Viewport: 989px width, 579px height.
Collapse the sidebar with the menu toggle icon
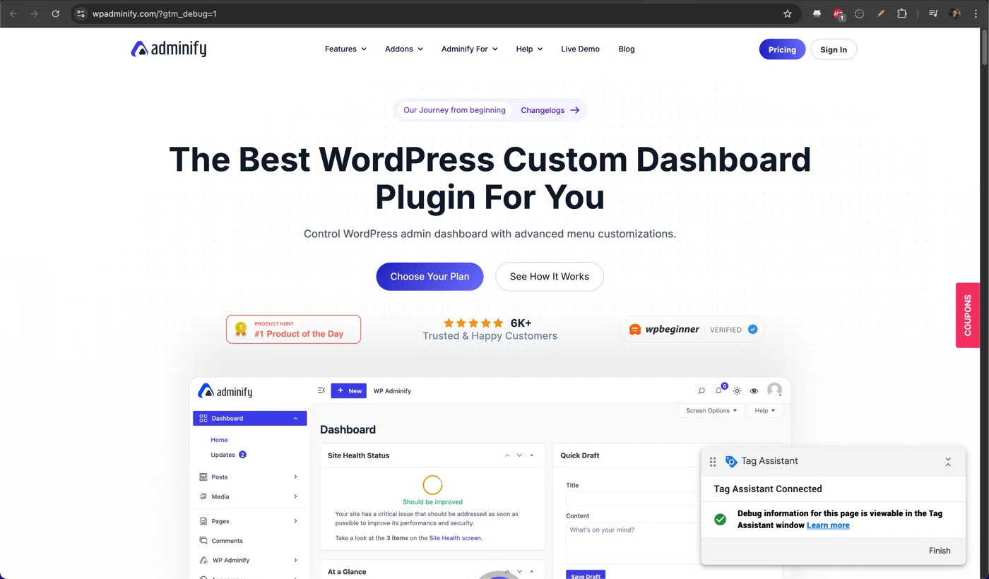(x=321, y=390)
